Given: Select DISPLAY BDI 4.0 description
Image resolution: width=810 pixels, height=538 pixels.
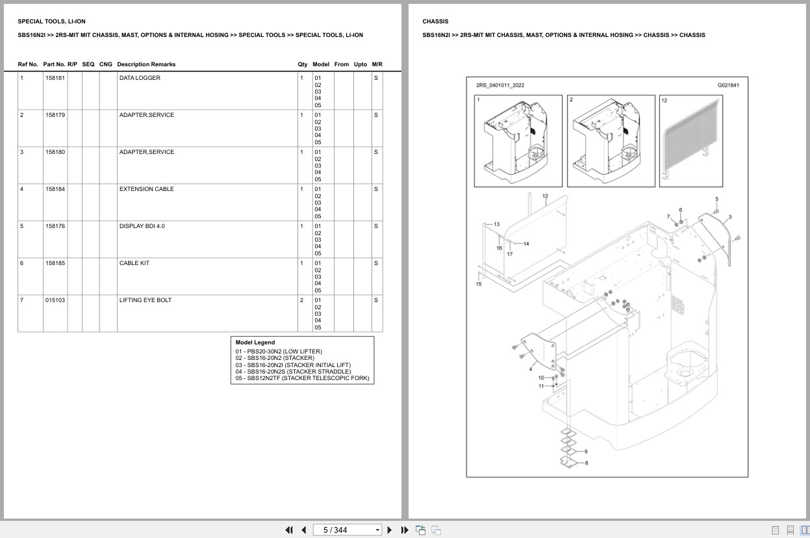Looking at the screenshot, I should tap(142, 226).
